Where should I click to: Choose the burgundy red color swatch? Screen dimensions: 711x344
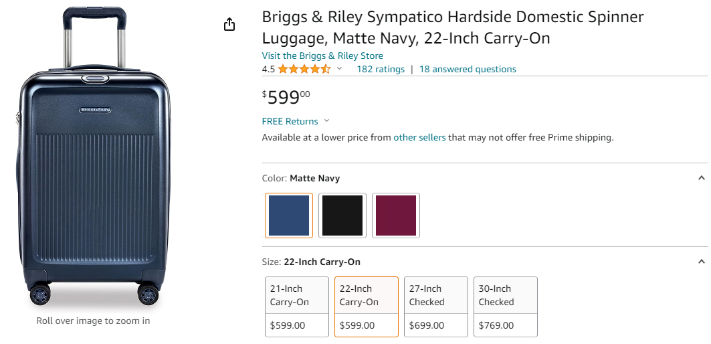click(x=396, y=216)
